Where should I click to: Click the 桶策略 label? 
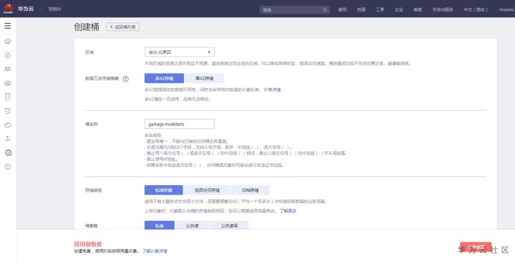click(92, 226)
